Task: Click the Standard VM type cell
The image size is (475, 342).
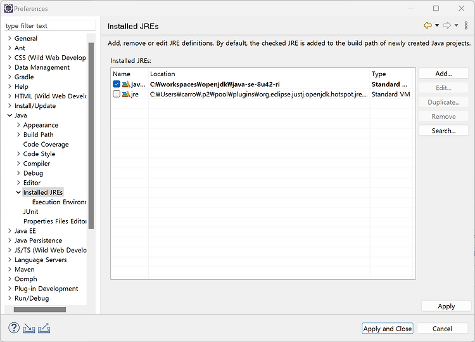Action: 391,94
